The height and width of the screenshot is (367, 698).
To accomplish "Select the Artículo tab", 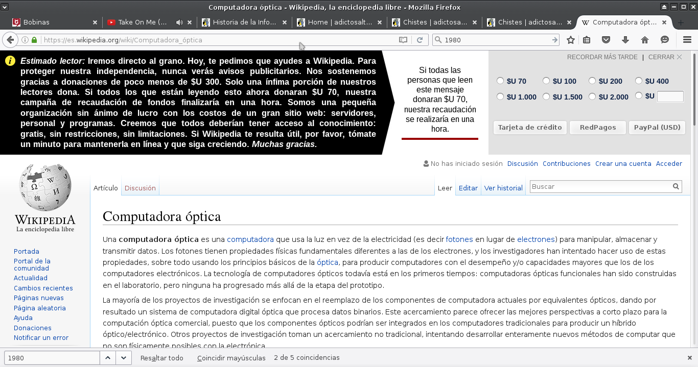I will (106, 188).
